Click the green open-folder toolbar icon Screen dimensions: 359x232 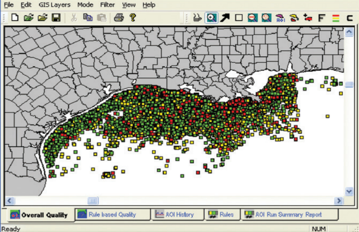(x=29, y=17)
